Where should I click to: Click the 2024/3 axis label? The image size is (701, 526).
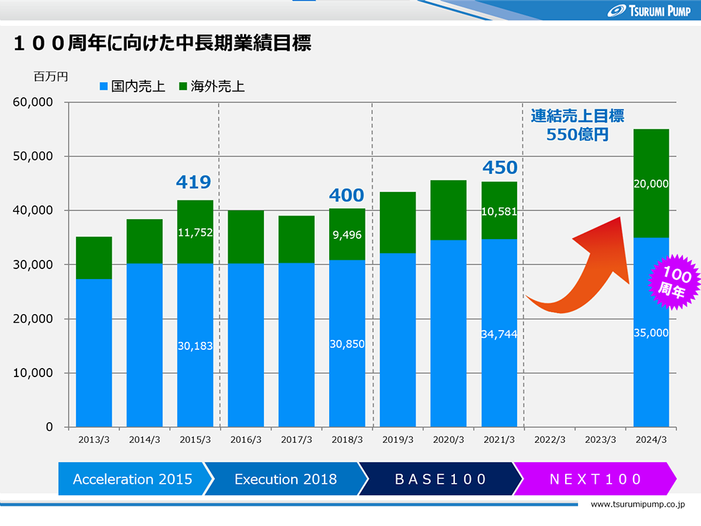click(x=651, y=439)
